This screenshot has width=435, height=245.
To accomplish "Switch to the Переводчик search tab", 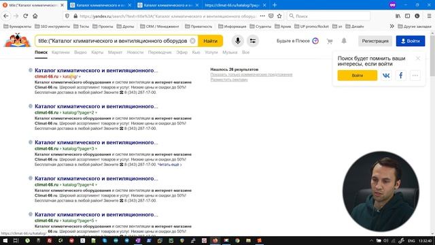I will (160, 52).
